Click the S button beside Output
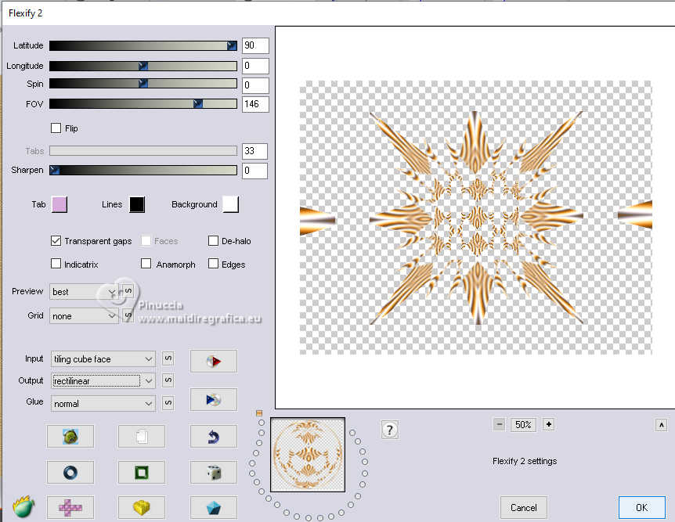Viewport: 675px width, 522px height. pyautogui.click(x=168, y=380)
